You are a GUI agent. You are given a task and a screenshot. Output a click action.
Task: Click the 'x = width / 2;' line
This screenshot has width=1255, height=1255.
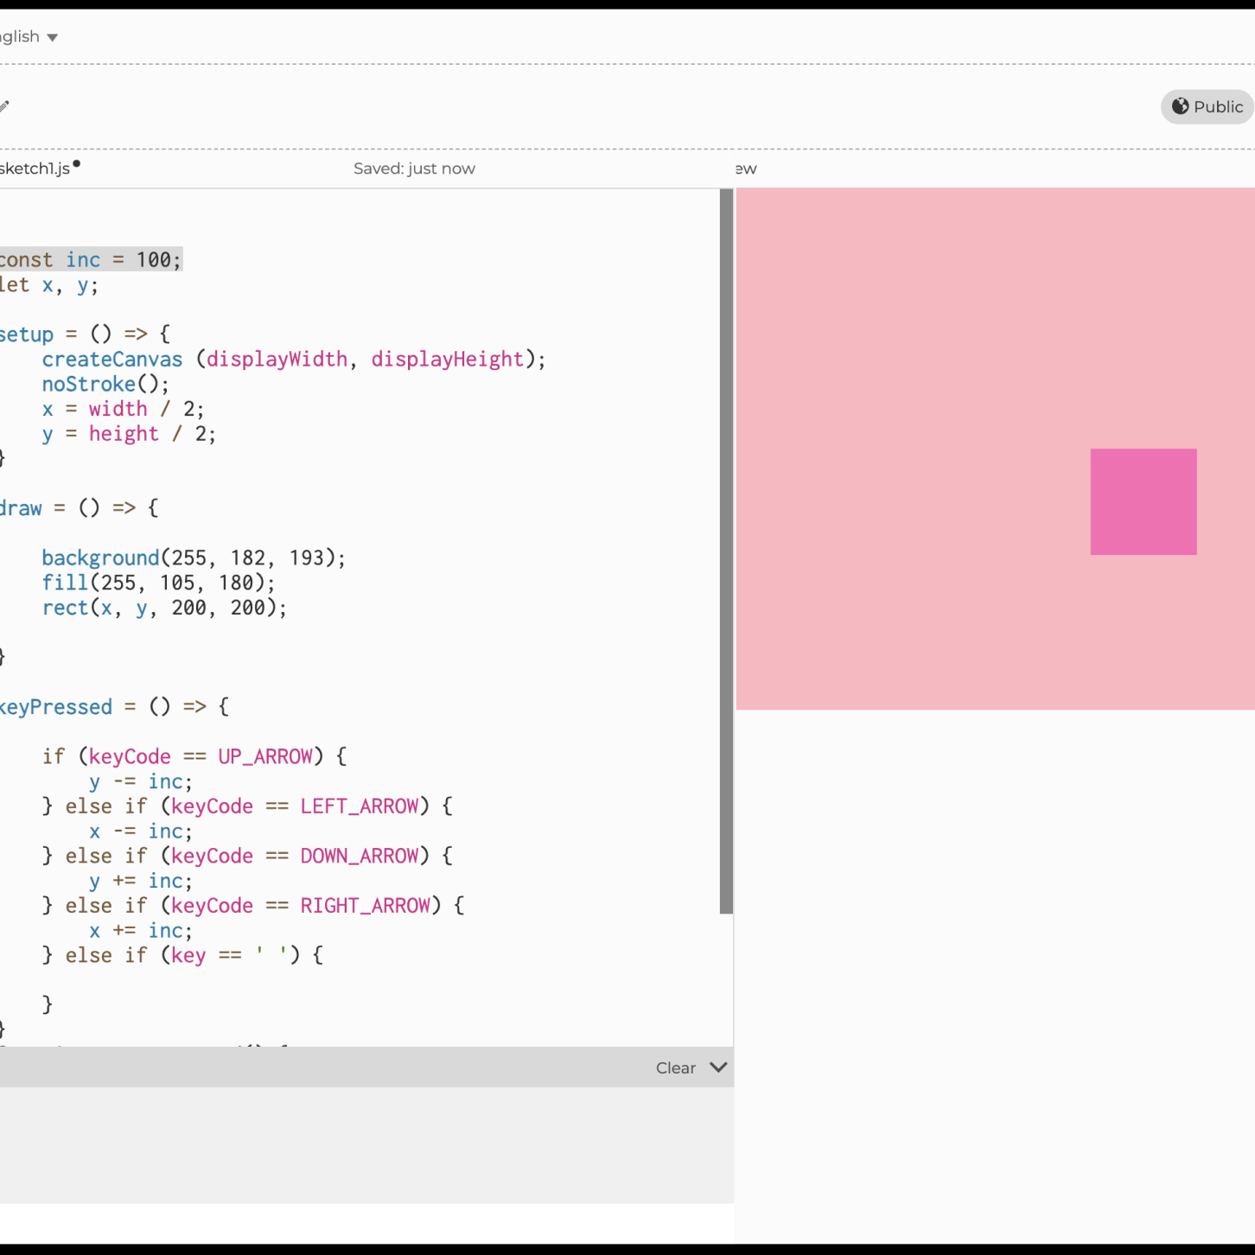coord(123,409)
